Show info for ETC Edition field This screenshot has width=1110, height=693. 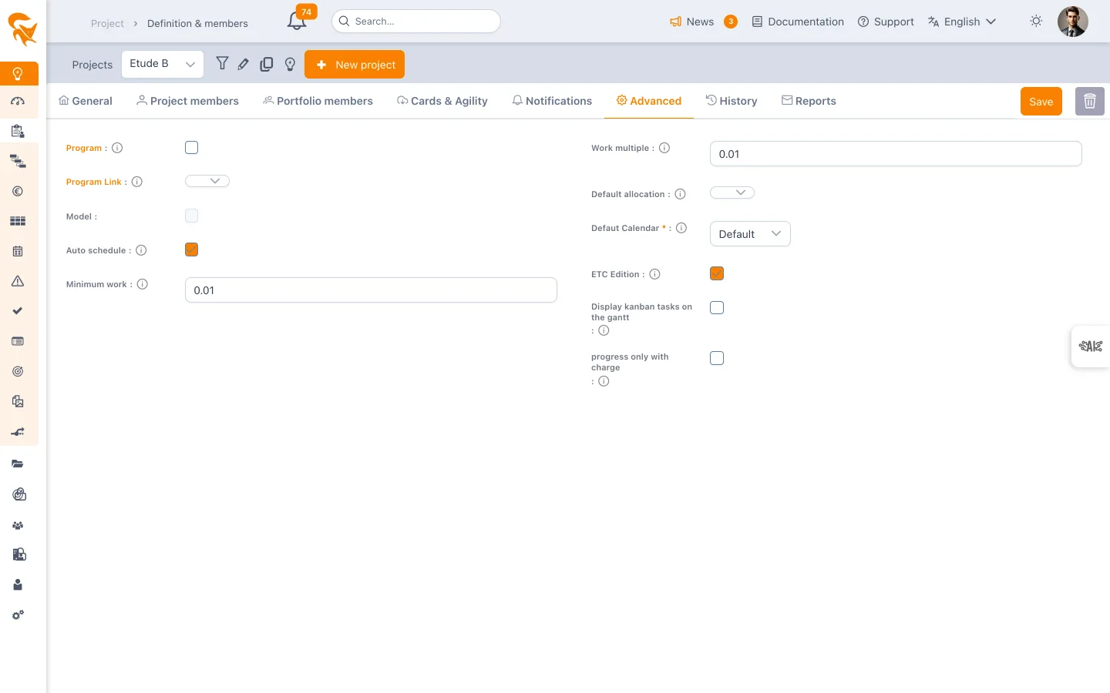click(x=654, y=274)
